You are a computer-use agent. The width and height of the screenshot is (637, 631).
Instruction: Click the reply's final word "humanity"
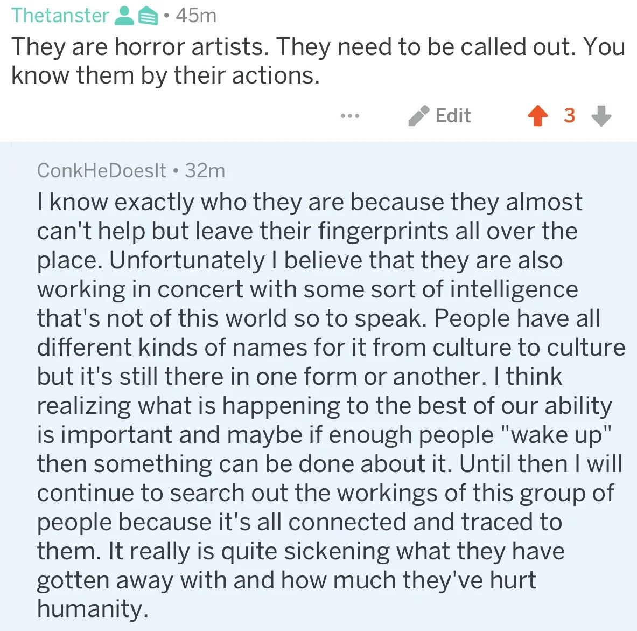[93, 609]
